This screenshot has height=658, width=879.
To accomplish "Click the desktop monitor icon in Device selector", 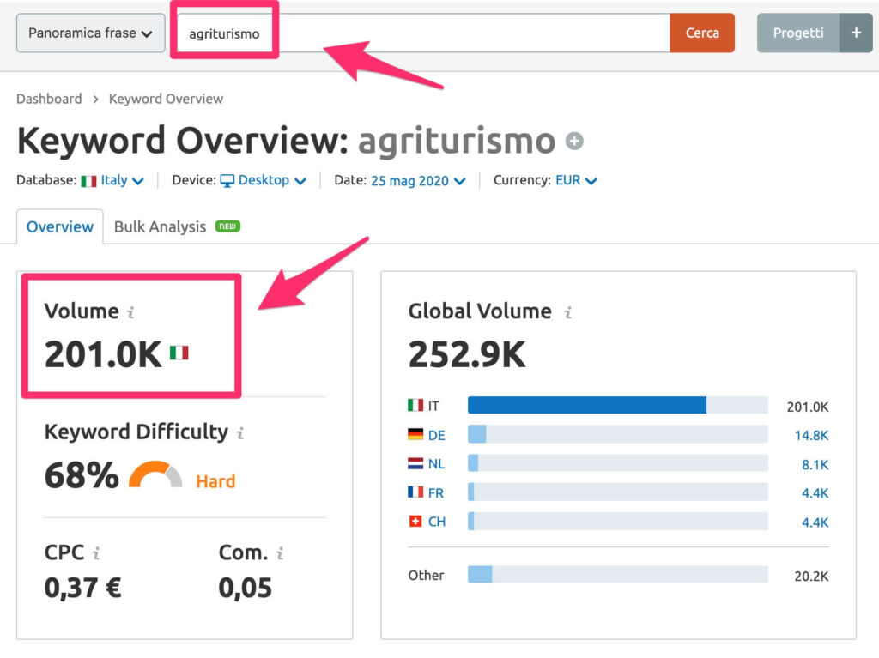I will coord(227,181).
